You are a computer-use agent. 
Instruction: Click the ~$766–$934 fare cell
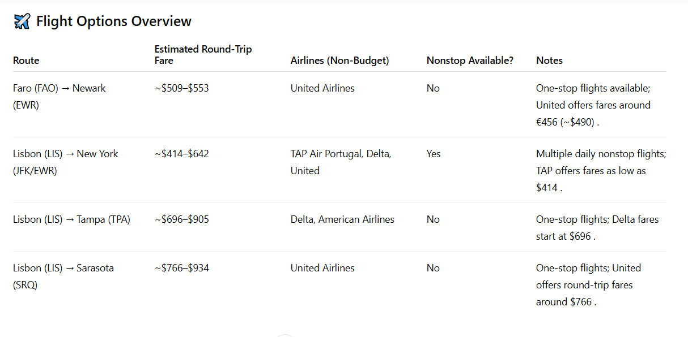click(x=182, y=268)
